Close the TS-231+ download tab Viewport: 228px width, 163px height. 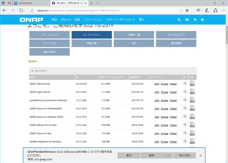tap(85, 3)
